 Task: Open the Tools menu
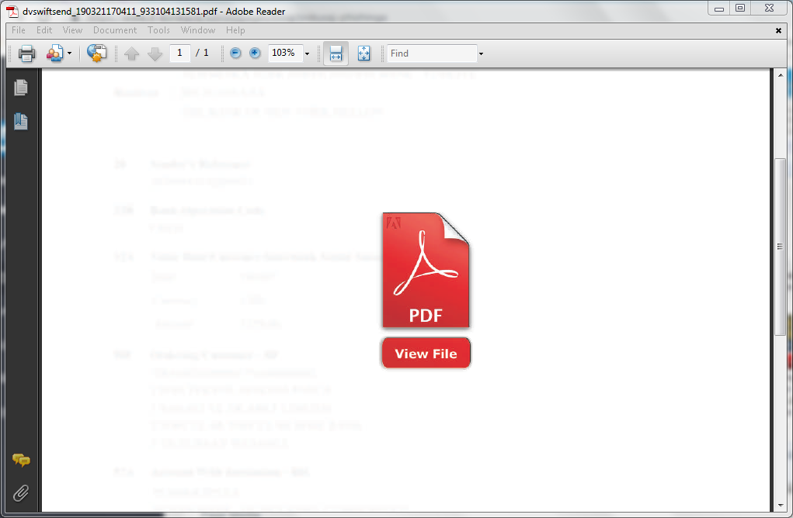158,30
